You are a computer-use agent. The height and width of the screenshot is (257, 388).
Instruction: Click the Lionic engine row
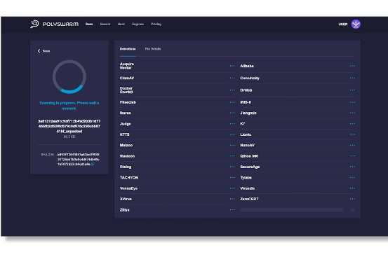click(297, 134)
